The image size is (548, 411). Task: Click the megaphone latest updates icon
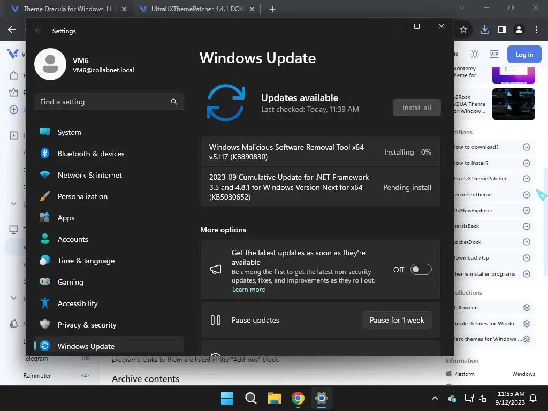216,270
